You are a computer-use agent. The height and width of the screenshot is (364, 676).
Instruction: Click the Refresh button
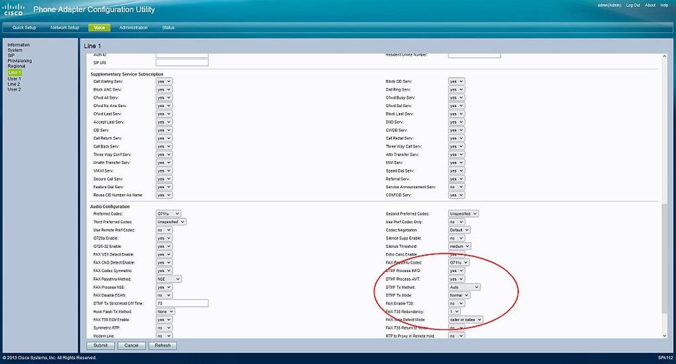(x=162, y=345)
